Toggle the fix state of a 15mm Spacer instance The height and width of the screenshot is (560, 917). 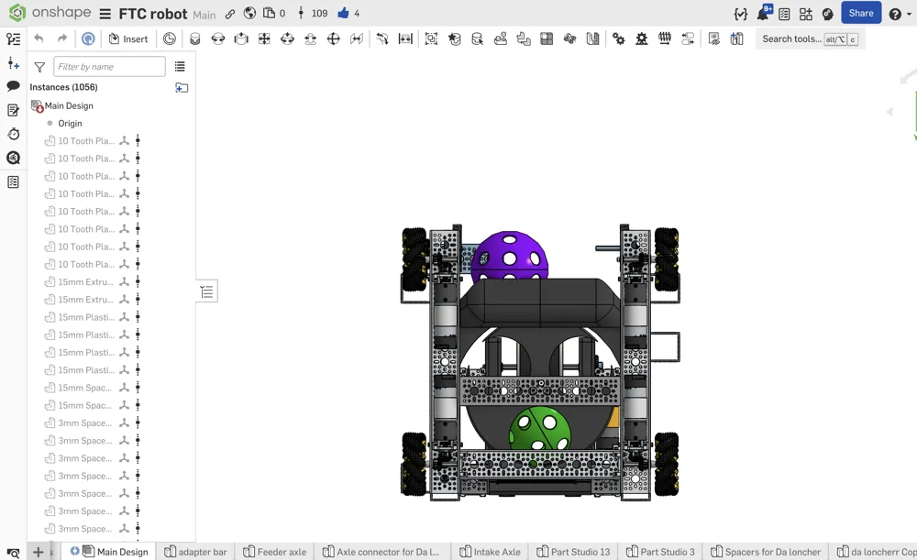136,388
